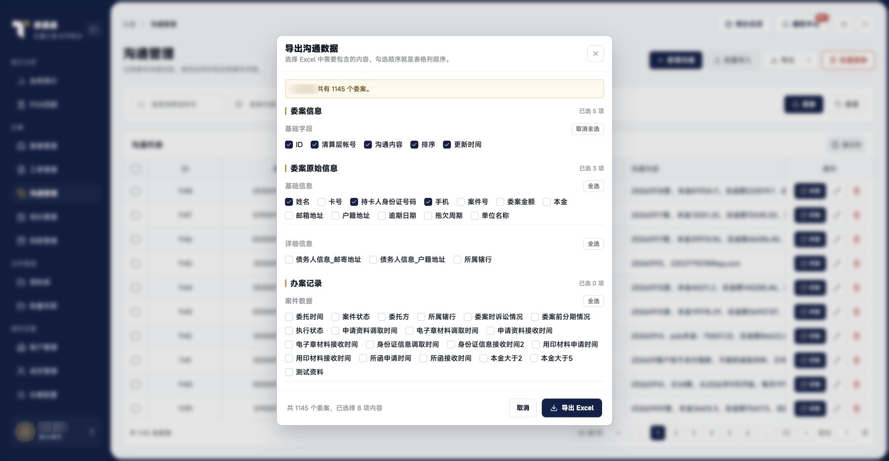Tick 所属辖行 under 详细信息
The width and height of the screenshot is (889, 461).
pos(457,260)
